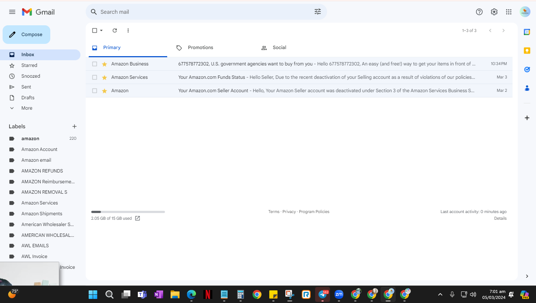
Task: Open the Starred folder
Action: pos(40,65)
